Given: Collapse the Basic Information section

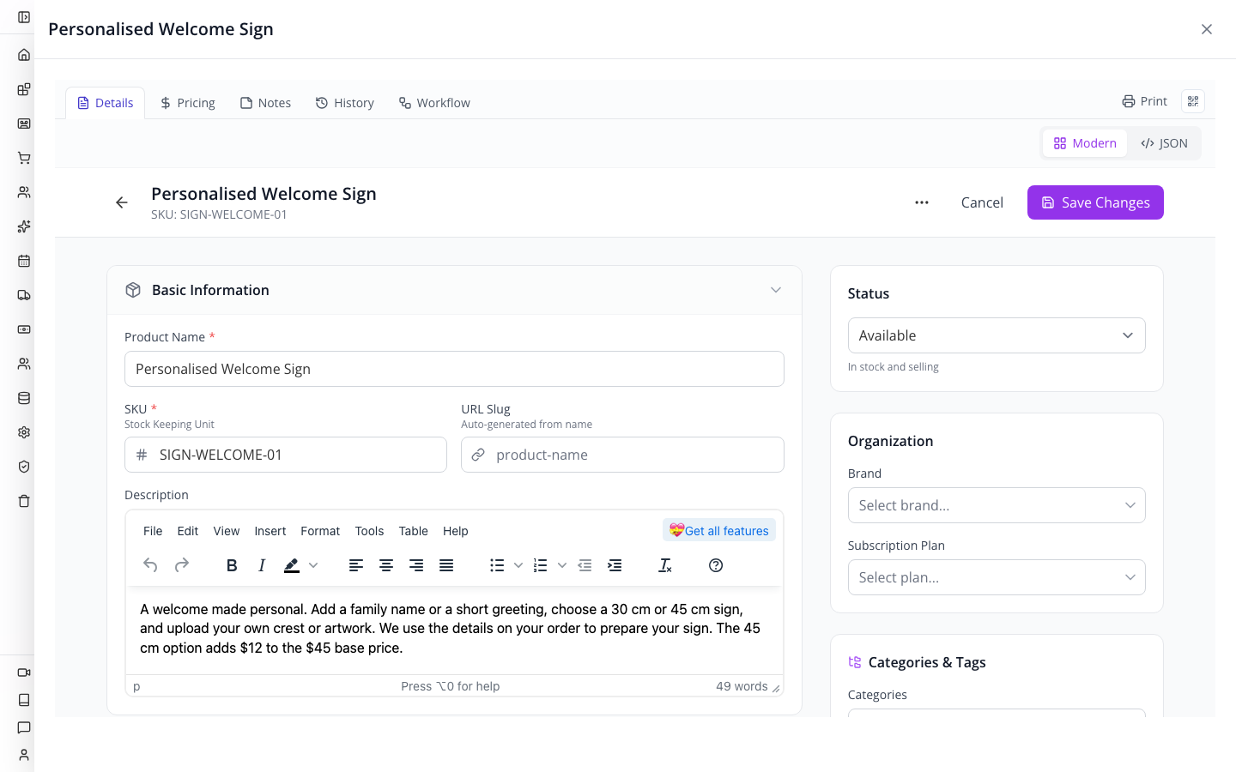Looking at the screenshot, I should point(776,290).
